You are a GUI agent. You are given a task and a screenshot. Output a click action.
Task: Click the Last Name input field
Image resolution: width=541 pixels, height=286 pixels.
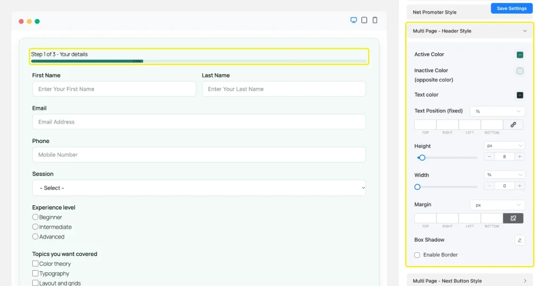284,89
